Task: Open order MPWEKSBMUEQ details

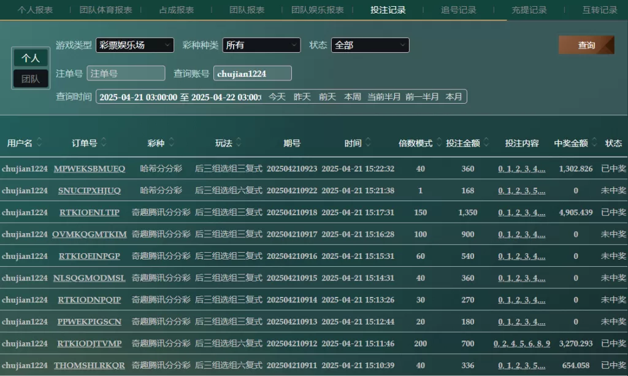Action: point(90,169)
